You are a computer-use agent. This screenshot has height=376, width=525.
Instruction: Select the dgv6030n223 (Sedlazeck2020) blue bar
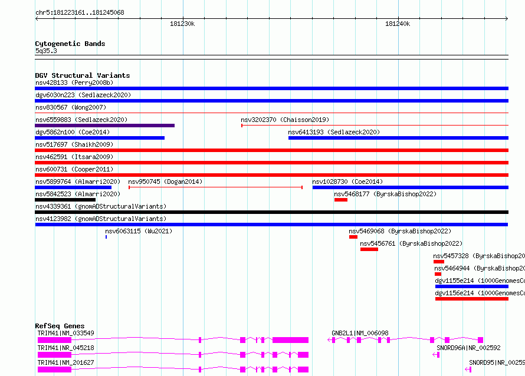271,101
